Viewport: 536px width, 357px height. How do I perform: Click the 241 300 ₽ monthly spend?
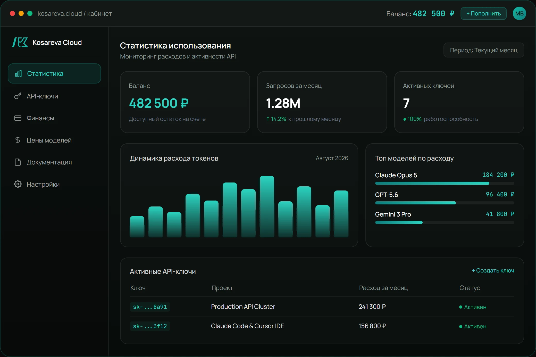372,306
